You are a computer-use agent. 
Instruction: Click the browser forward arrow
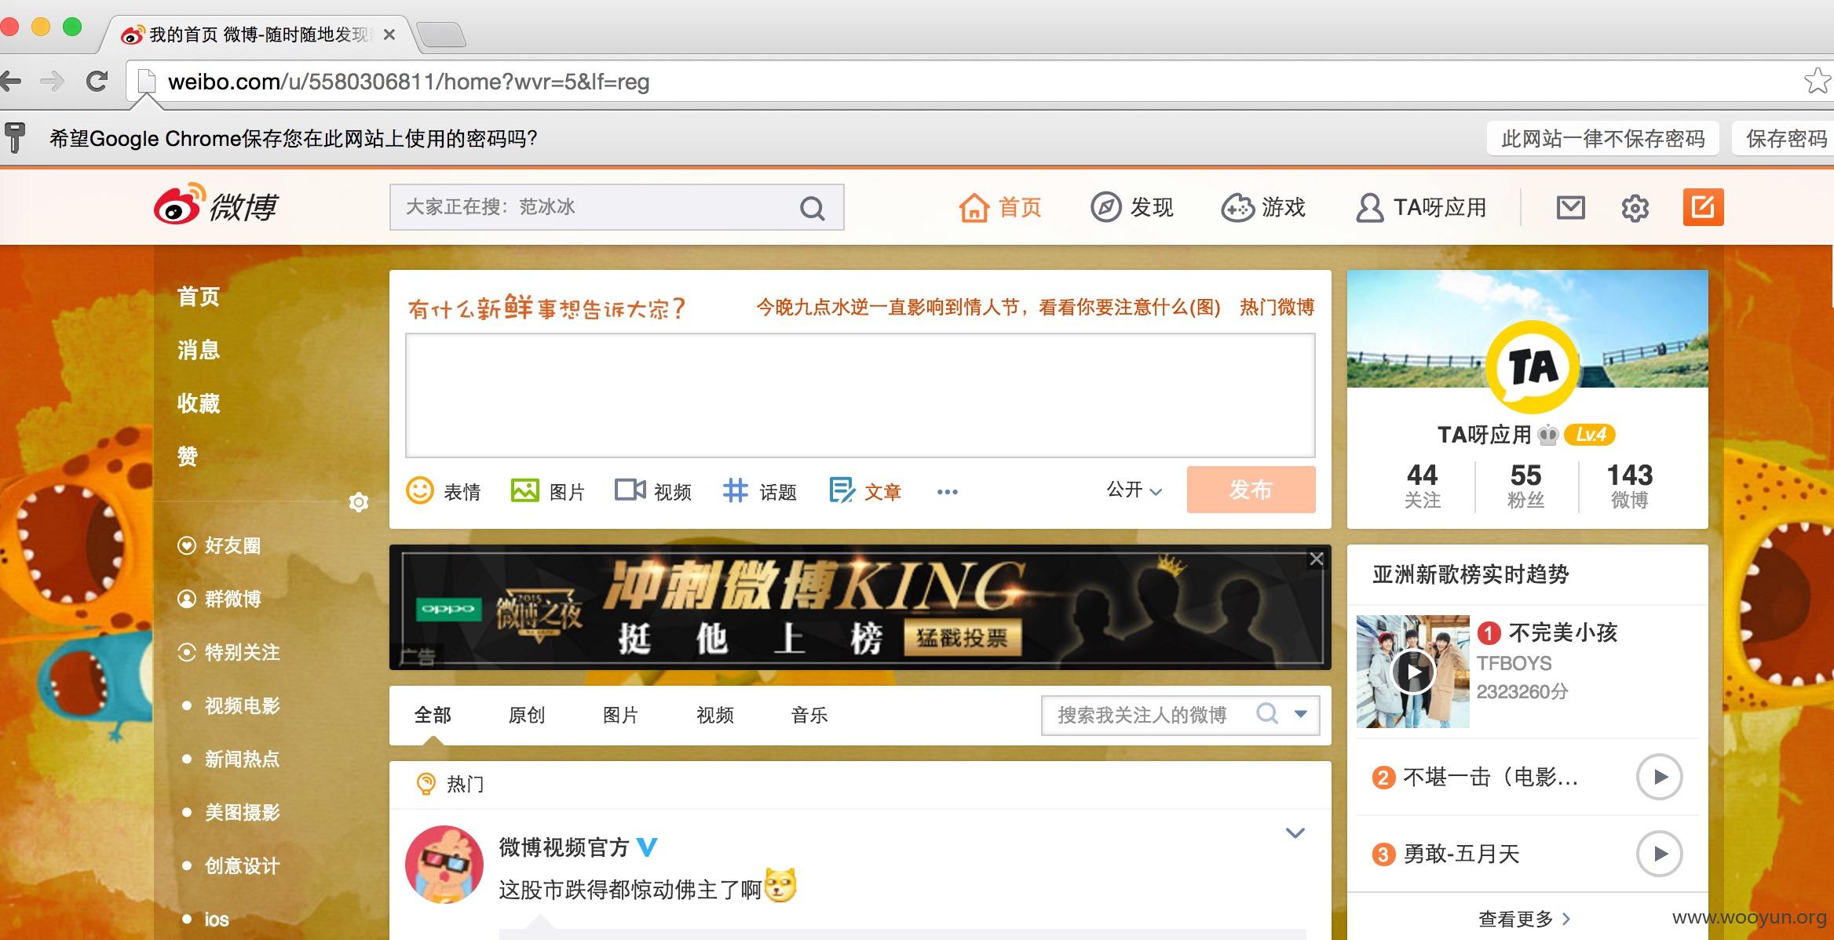click(53, 81)
